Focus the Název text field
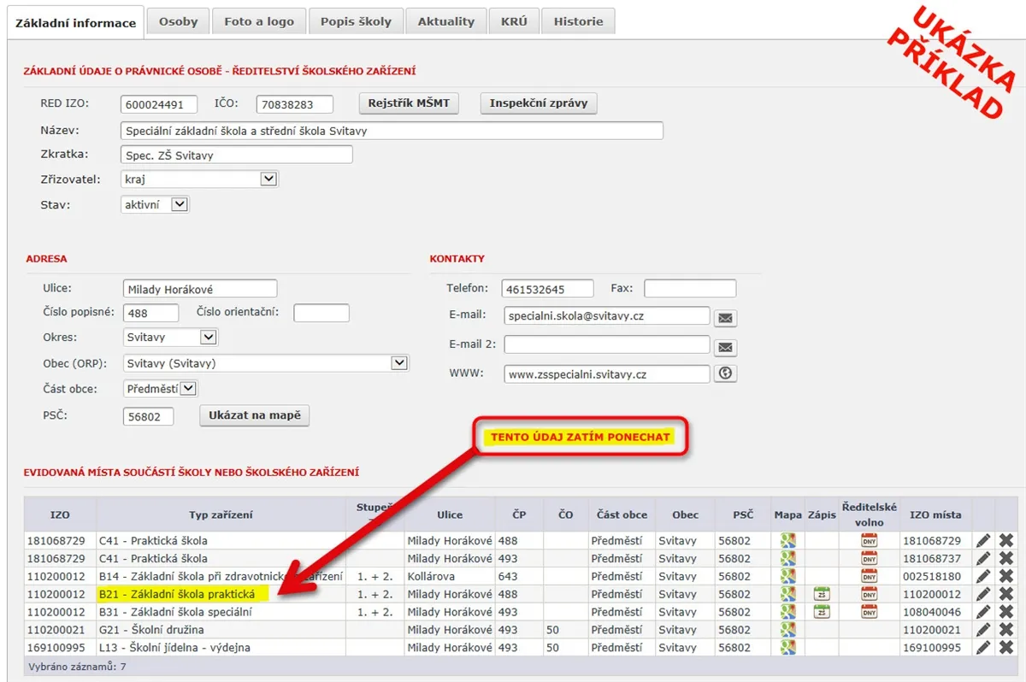The height and width of the screenshot is (682, 1026). click(392, 131)
